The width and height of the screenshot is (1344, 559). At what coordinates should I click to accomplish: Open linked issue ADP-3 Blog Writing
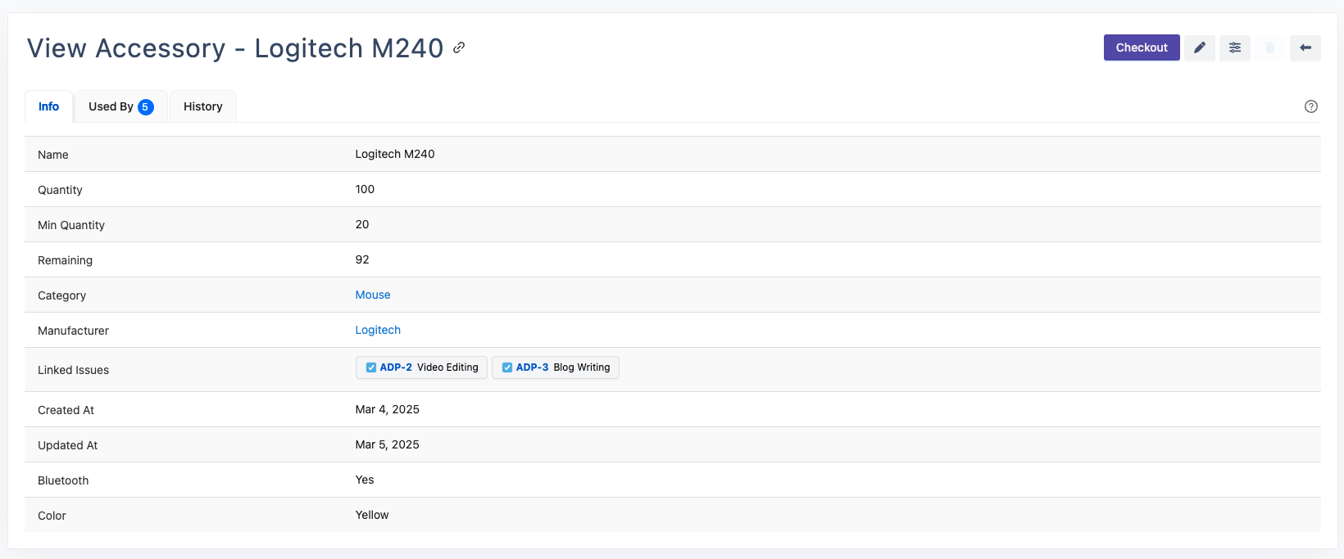point(556,367)
